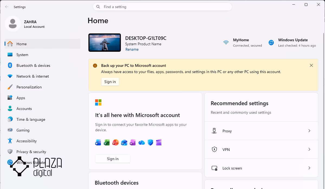Screen dimensions: 325x189
Task: Open System settings page
Action: coord(43,55)
